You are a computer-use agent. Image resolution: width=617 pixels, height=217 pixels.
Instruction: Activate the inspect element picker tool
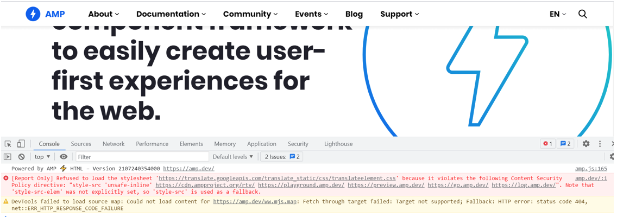point(8,144)
